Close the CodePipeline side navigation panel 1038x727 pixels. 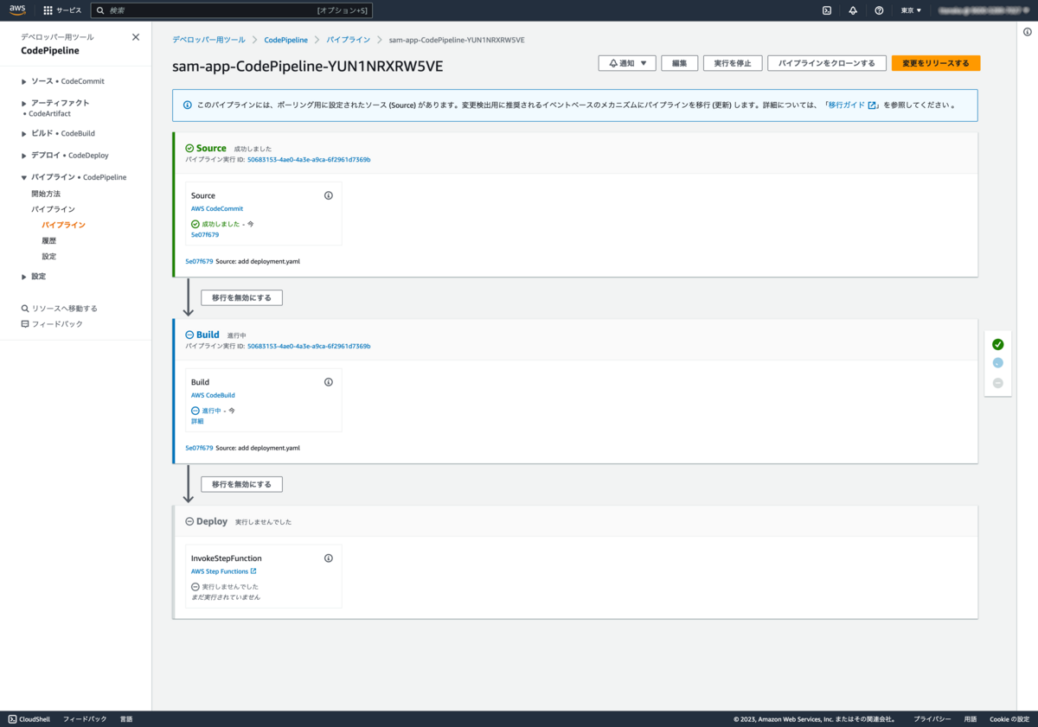click(x=136, y=37)
